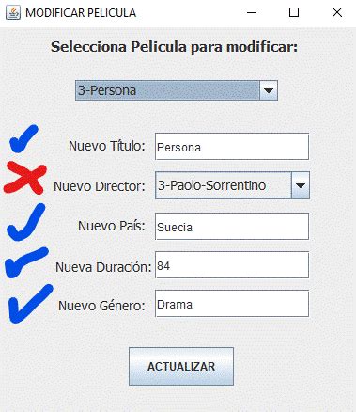Click the Java icon in title bar
This screenshot has height=412, width=356.
(x=13, y=12)
